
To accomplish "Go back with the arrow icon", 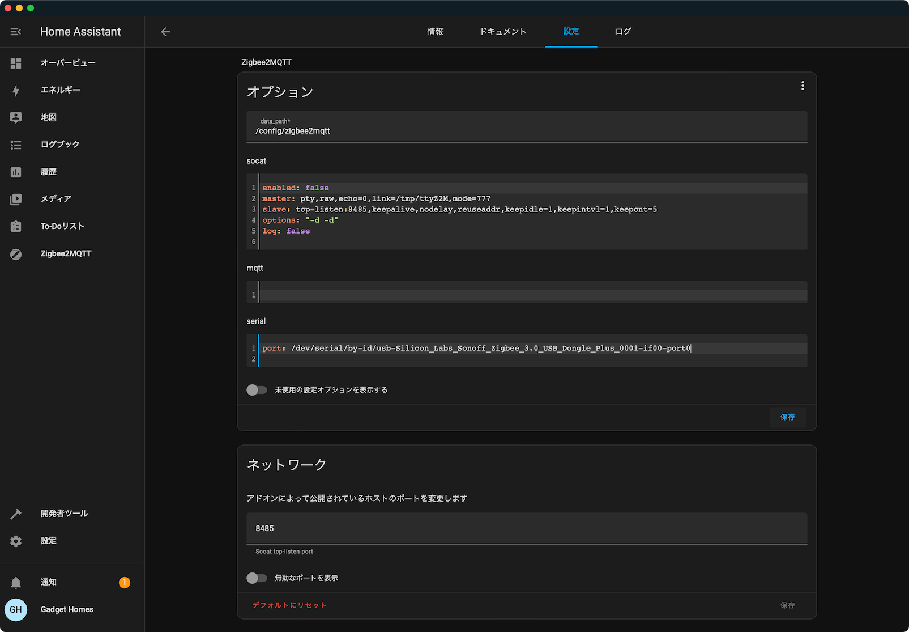I will pyautogui.click(x=165, y=32).
